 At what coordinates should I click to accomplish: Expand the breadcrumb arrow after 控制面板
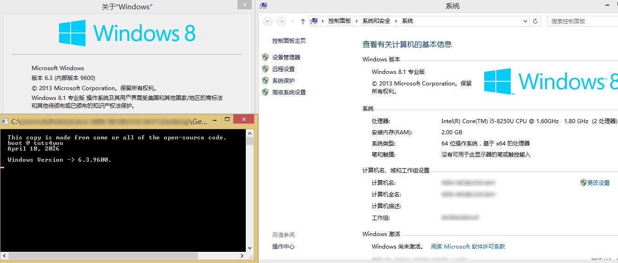point(357,21)
